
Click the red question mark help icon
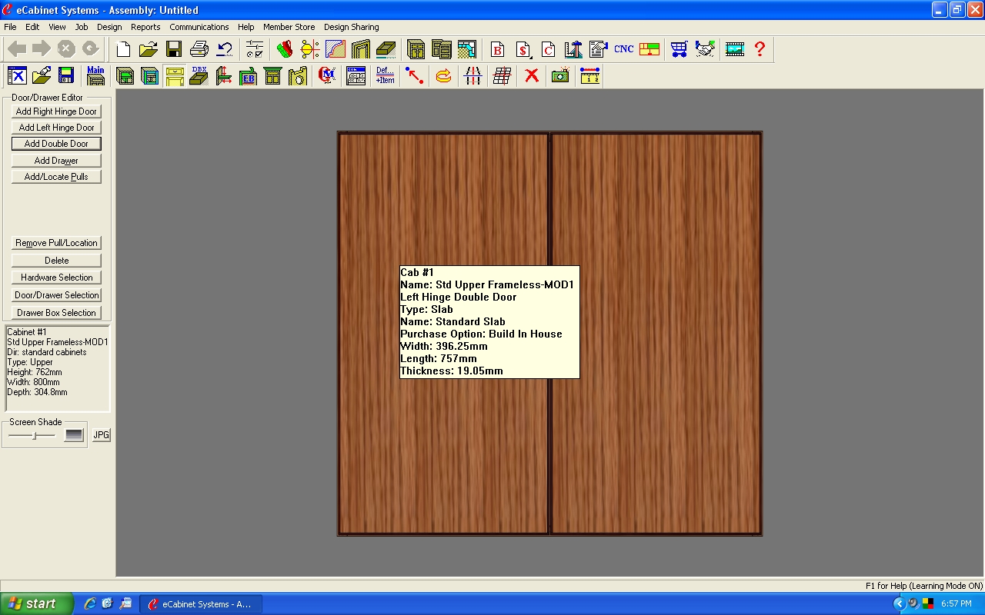[x=760, y=50]
